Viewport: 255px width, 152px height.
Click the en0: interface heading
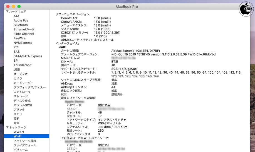[x=63, y=47]
